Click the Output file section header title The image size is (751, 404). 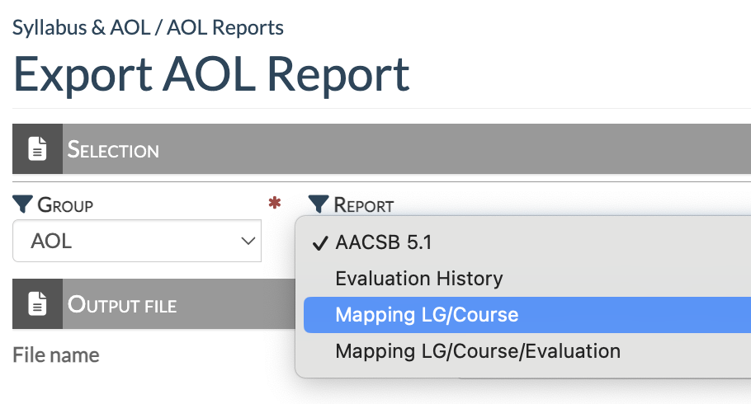click(121, 305)
